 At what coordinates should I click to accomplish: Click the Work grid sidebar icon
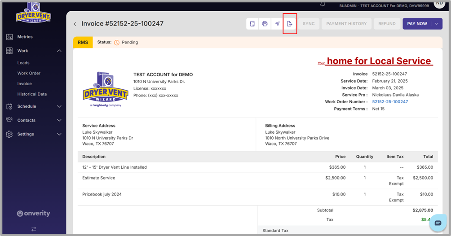pyautogui.click(x=9, y=51)
